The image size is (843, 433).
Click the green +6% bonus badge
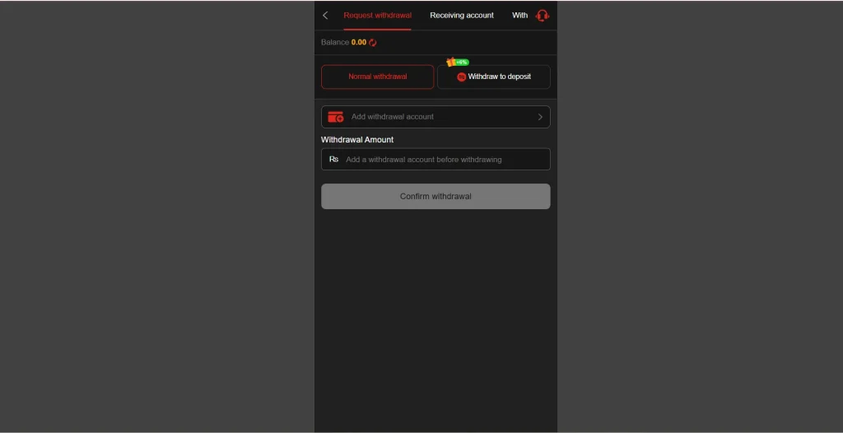click(462, 63)
